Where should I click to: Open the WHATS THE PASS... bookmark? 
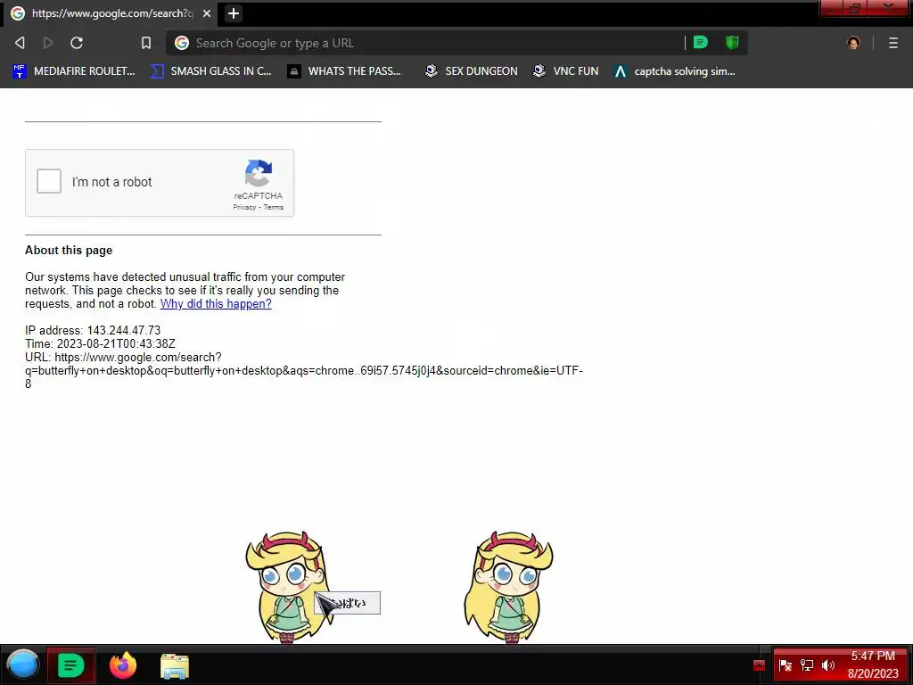click(345, 71)
